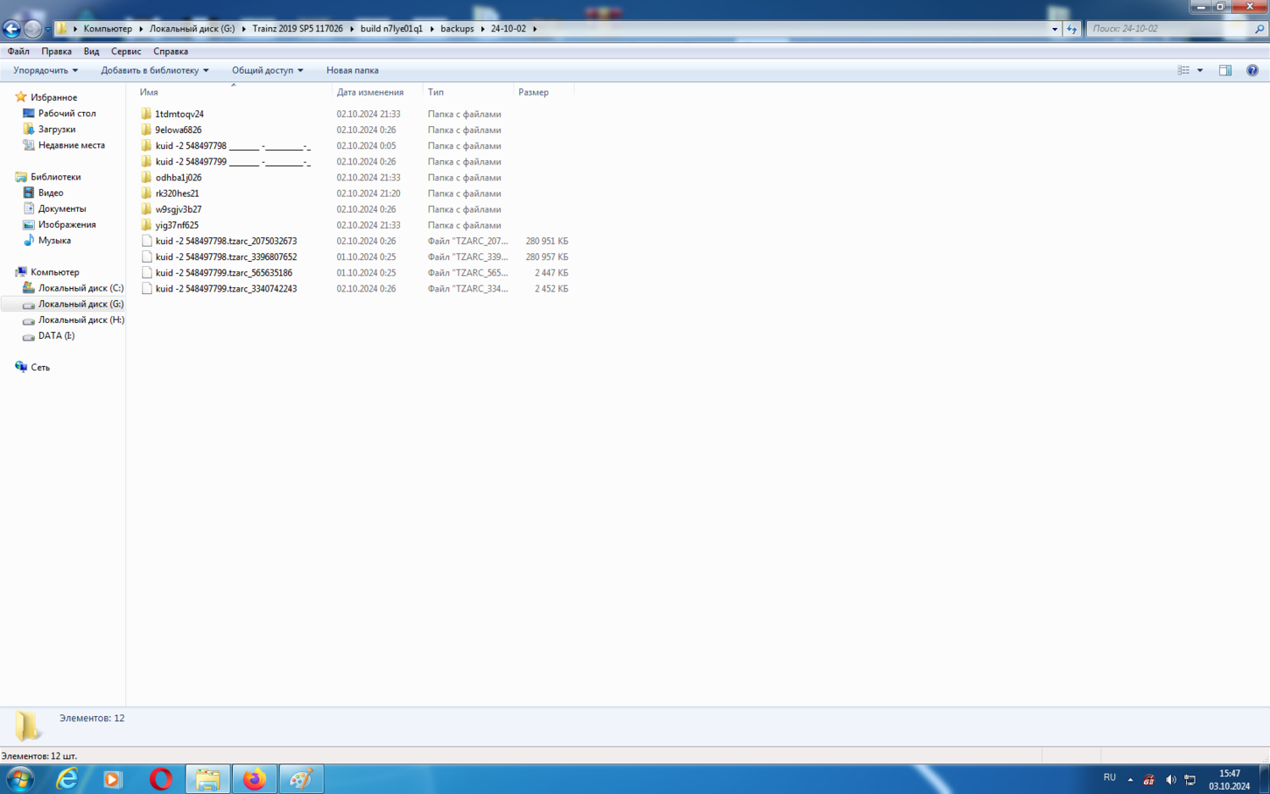Select file kuid -2 548497798.tzarc_2075032673
This screenshot has width=1270, height=794.
click(x=226, y=242)
